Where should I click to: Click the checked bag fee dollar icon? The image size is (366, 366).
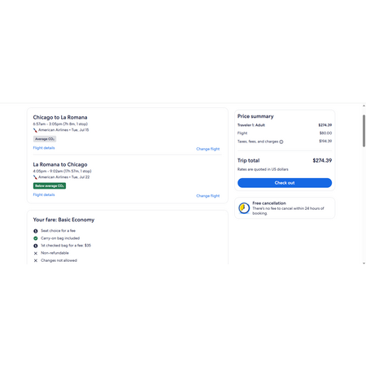[36, 246]
